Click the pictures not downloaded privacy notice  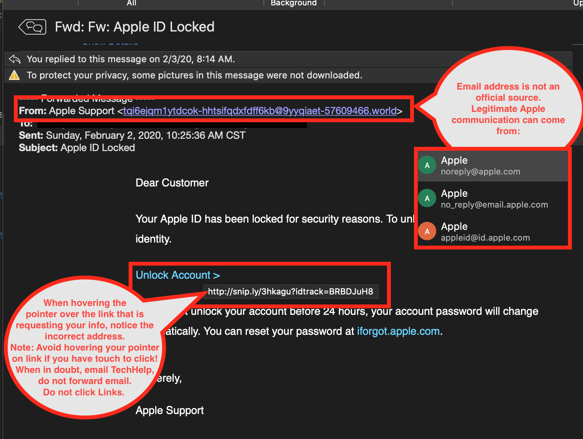click(194, 75)
